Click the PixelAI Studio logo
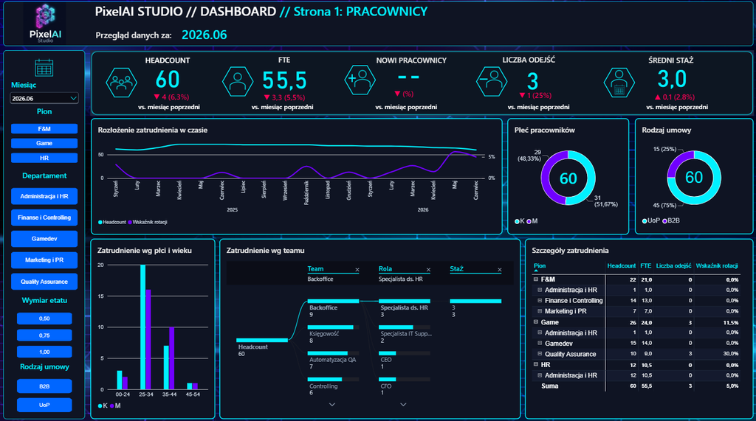Screen dimensions: 756x421 pos(45,23)
